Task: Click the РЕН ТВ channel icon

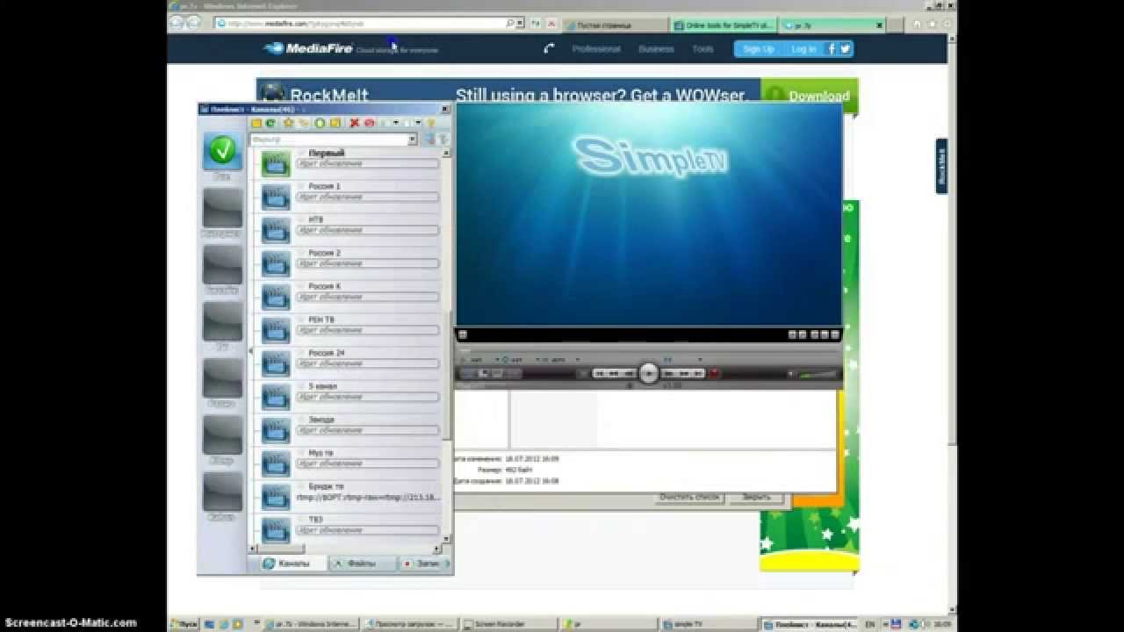Action: (276, 330)
